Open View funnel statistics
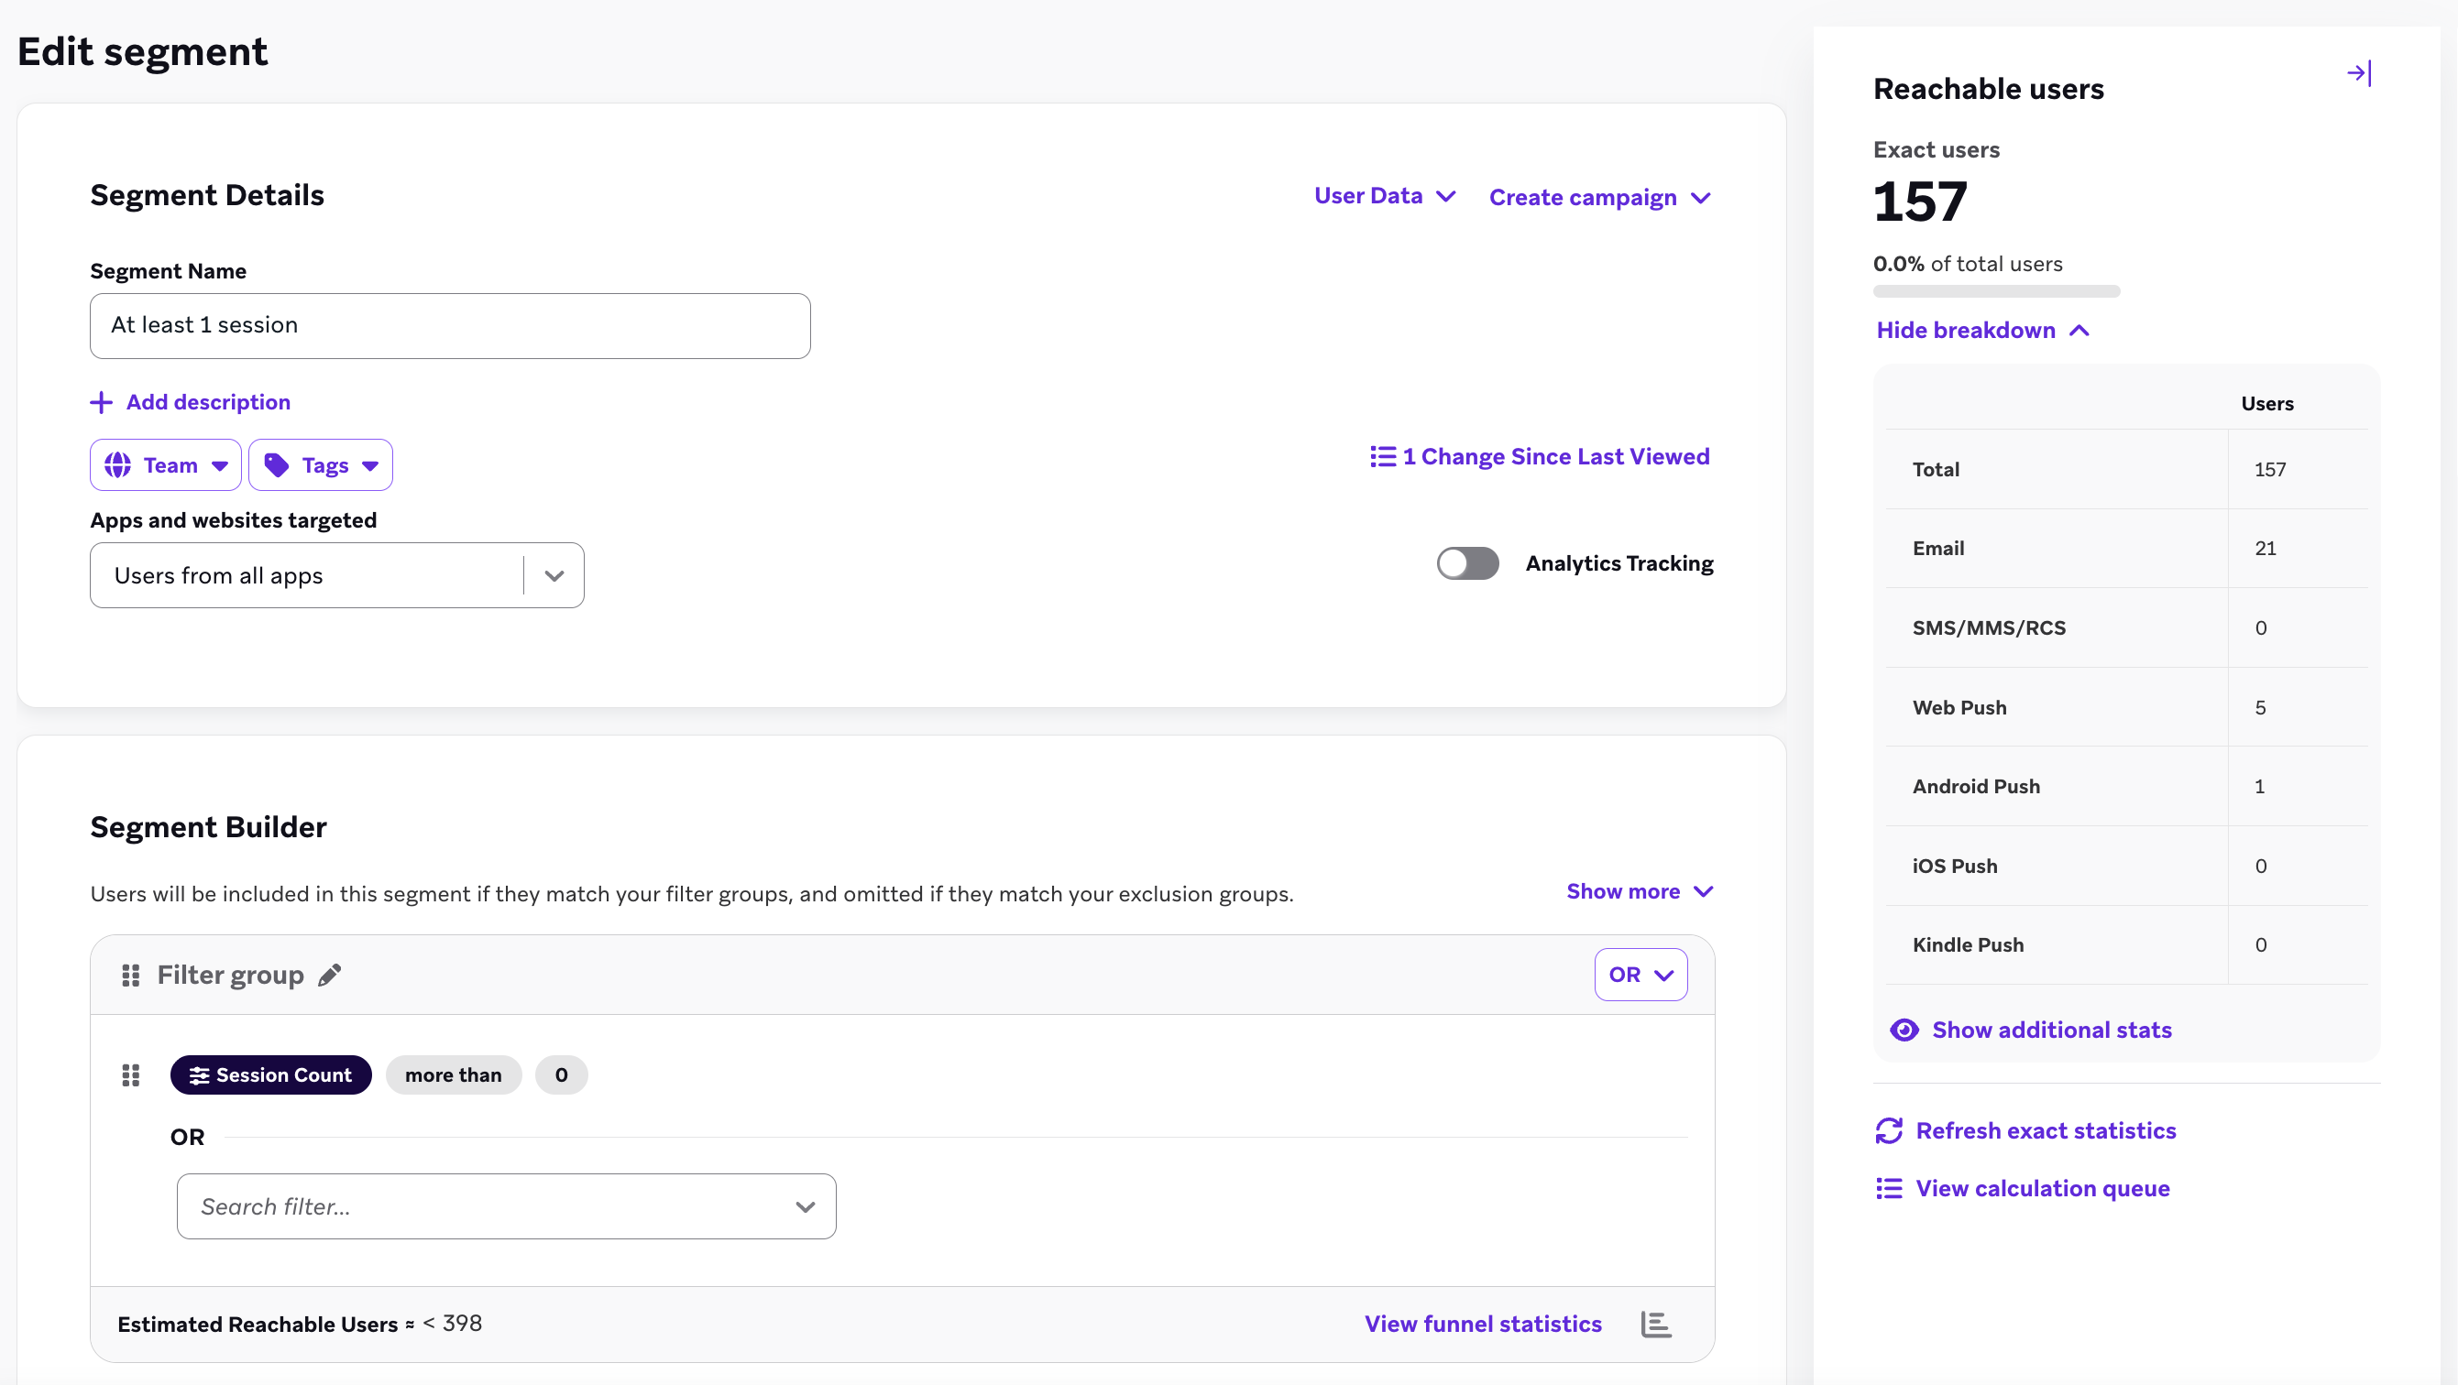The width and height of the screenshot is (2458, 1385). (1483, 1324)
